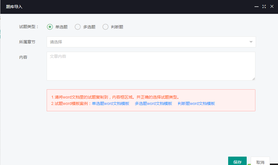The height and width of the screenshot is (165, 278).
Task: Click the dropdown arrow in 请选择 field
Action: (251, 42)
